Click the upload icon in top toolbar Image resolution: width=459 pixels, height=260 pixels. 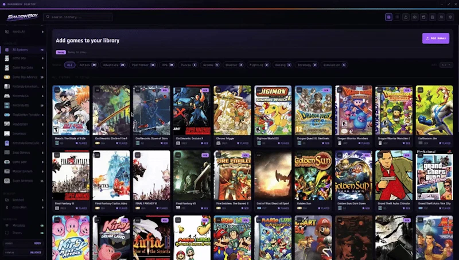406,17
